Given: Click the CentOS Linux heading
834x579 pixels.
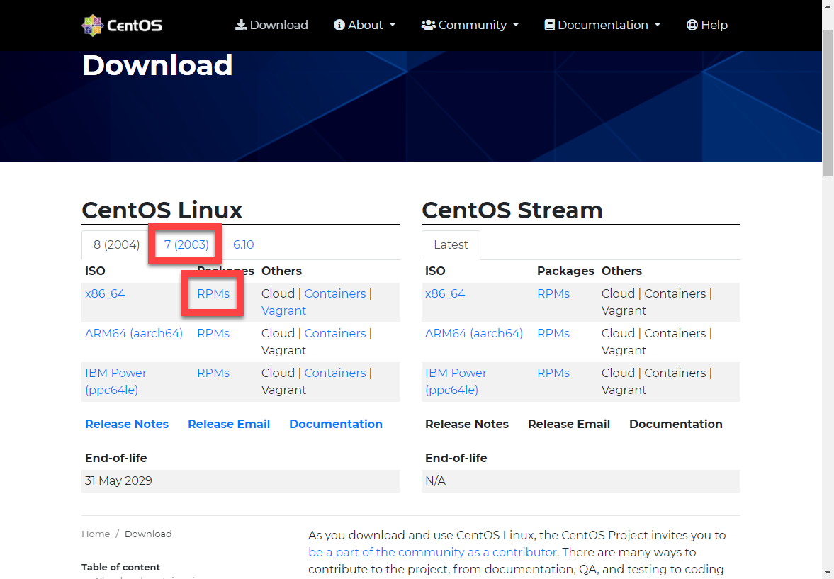Looking at the screenshot, I should (162, 210).
